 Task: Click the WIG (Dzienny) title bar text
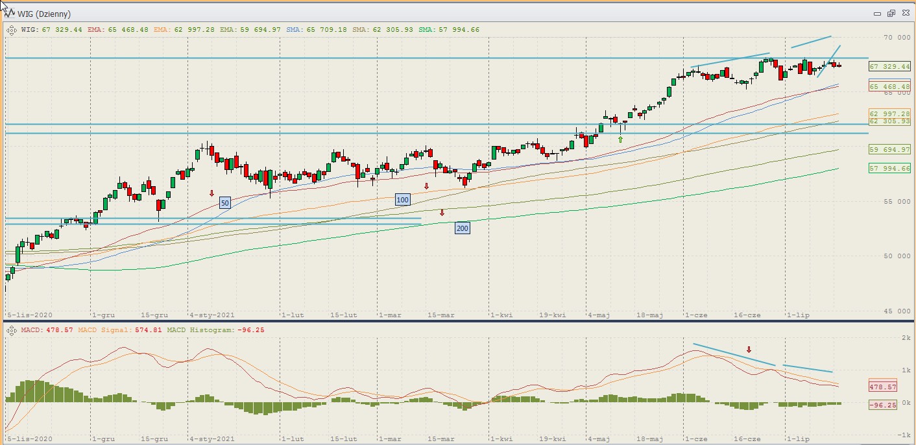[x=45, y=14]
